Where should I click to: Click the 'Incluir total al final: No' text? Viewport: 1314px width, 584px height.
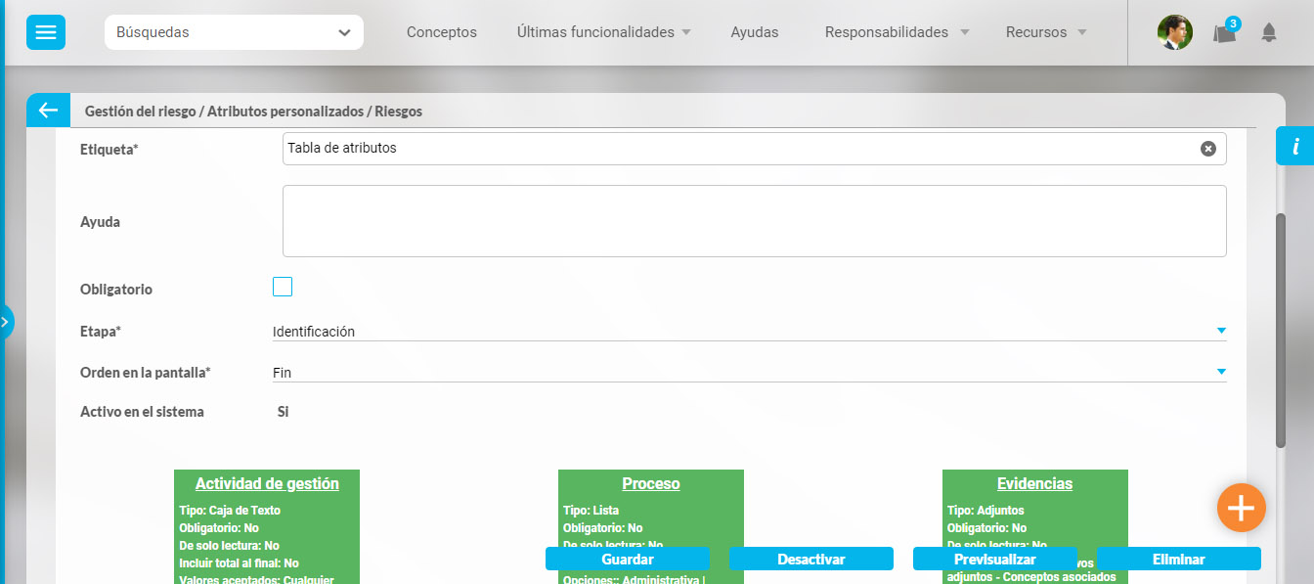pos(239,563)
